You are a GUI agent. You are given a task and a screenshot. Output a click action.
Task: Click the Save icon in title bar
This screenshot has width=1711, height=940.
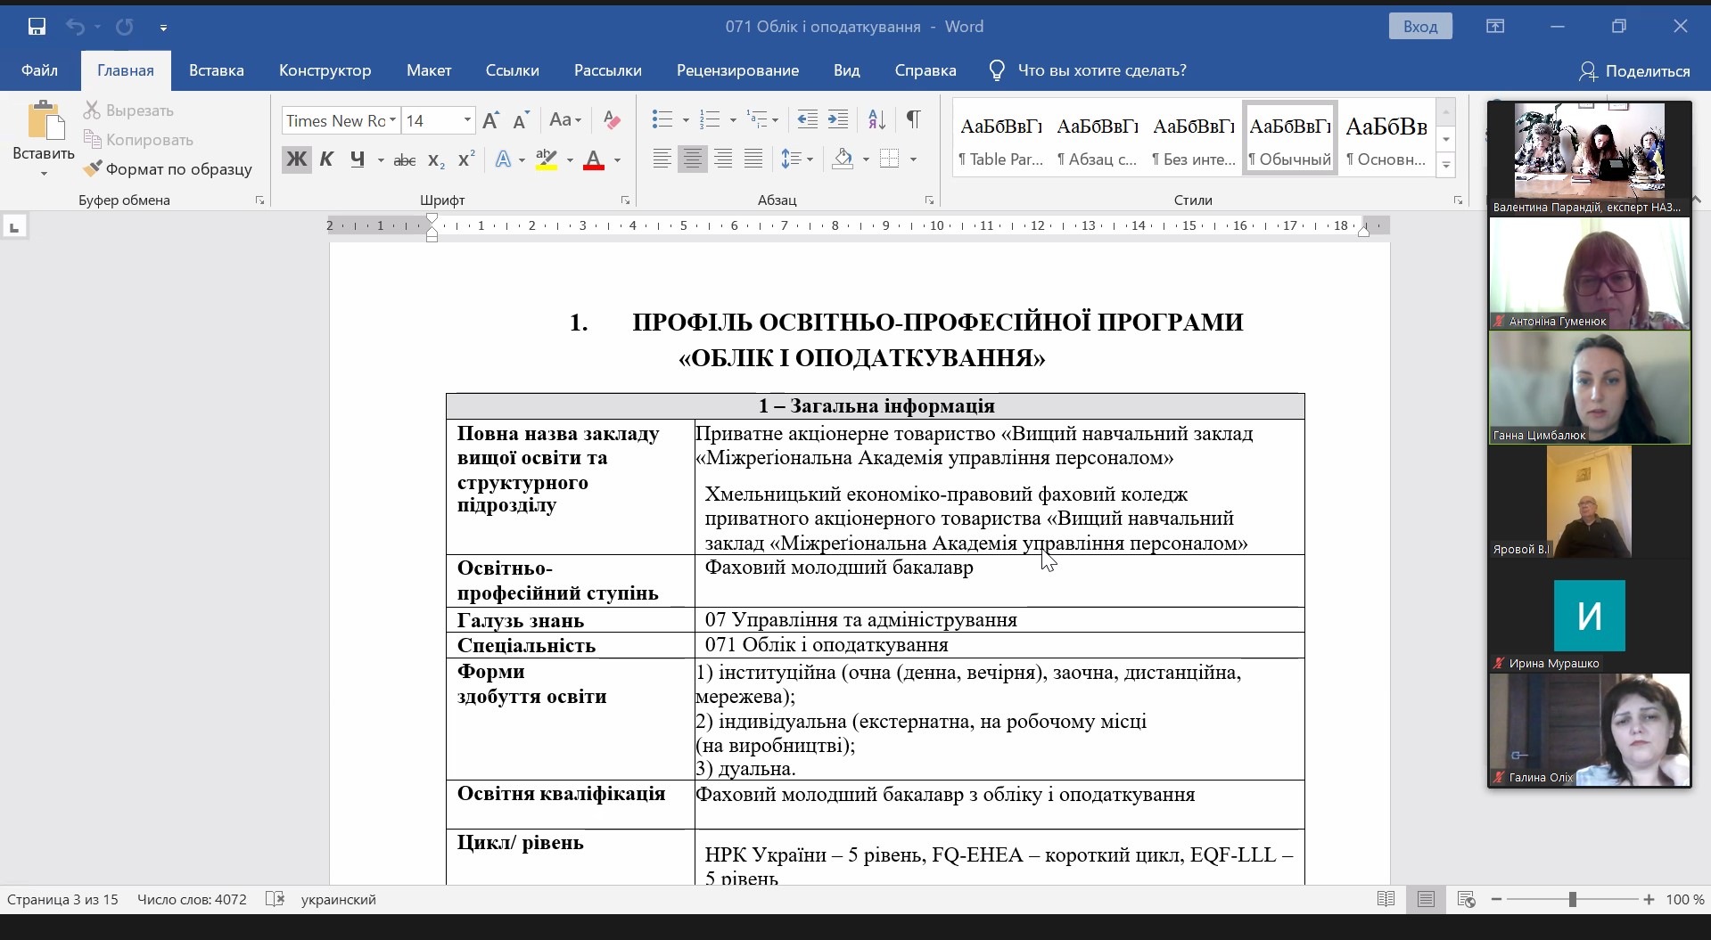(37, 27)
